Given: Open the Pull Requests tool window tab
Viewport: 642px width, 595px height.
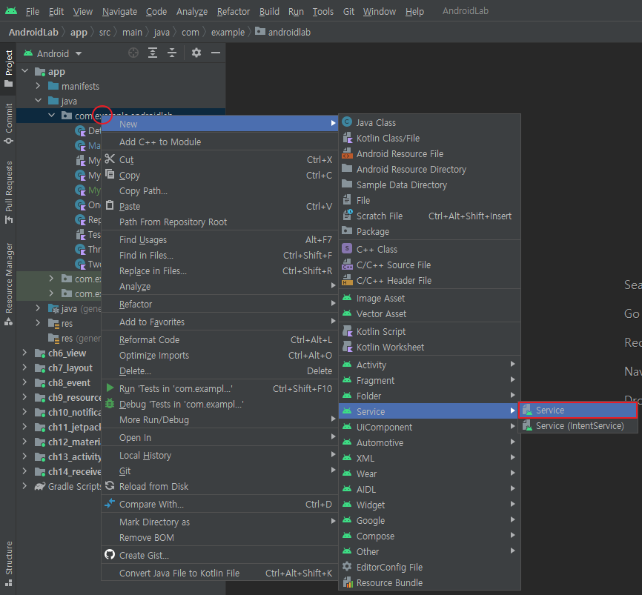Looking at the screenshot, I should click(x=9, y=193).
